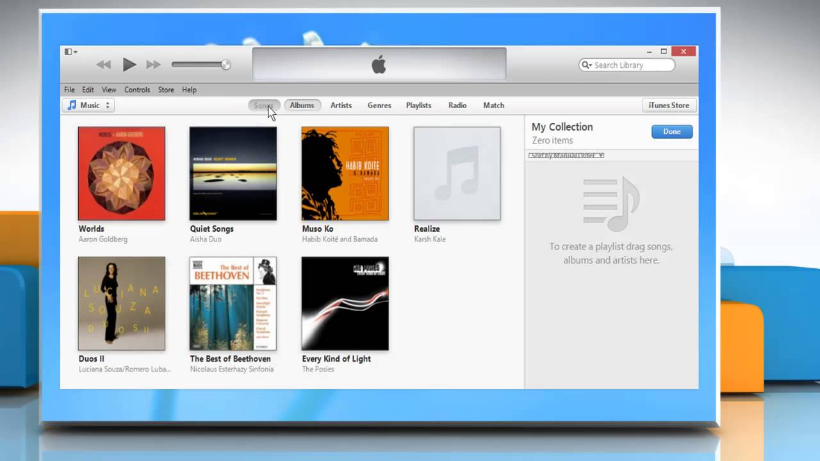Click the "Quiet Songs" album title

tap(212, 229)
